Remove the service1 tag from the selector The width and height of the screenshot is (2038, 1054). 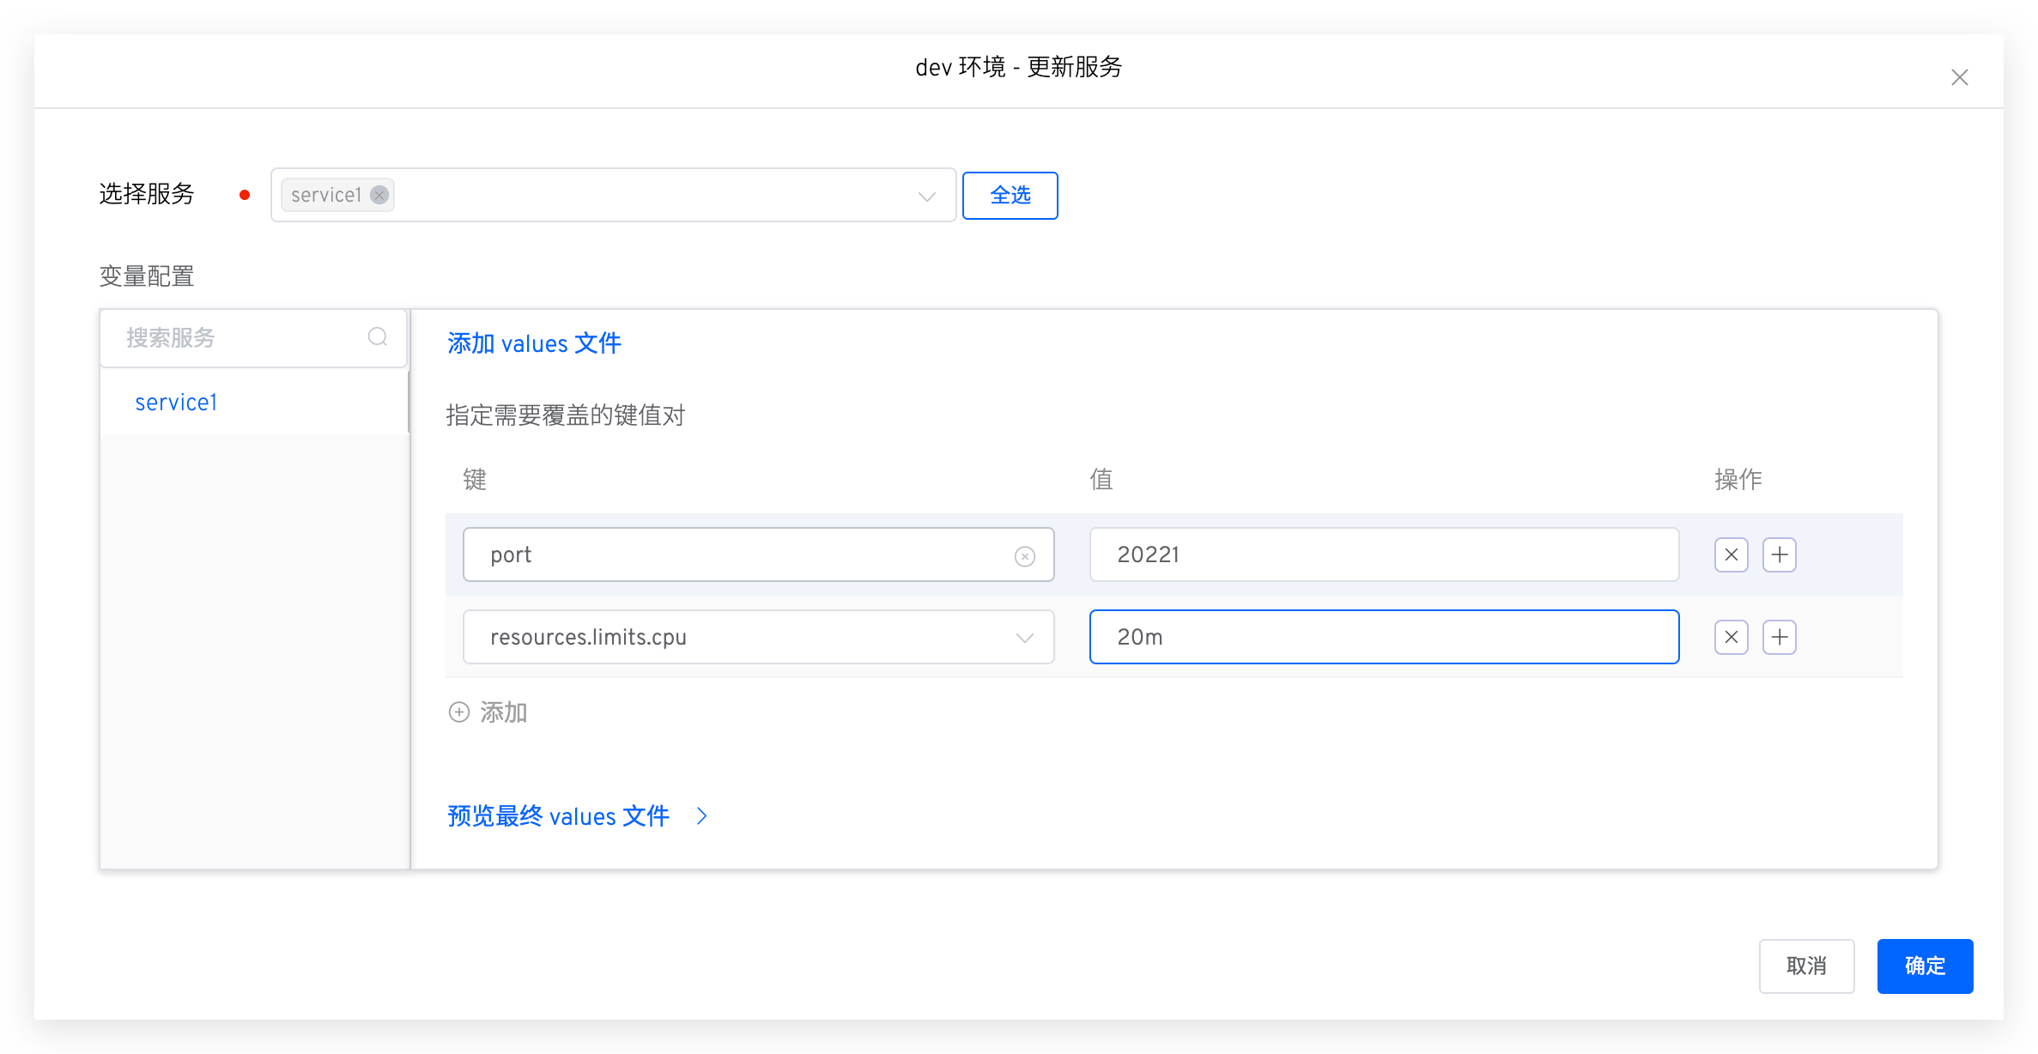[x=379, y=195]
